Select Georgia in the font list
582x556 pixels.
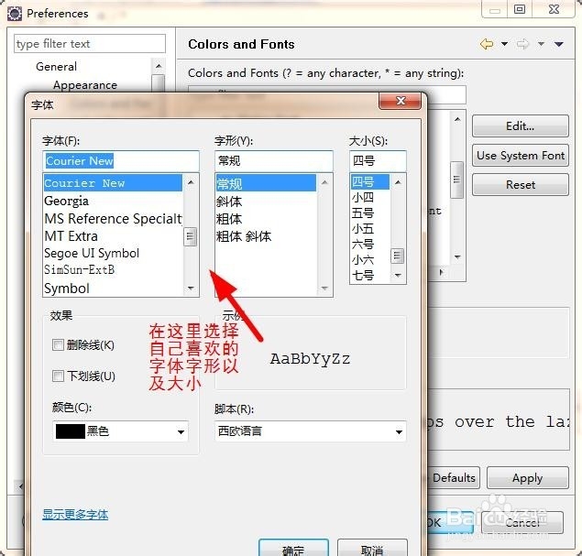point(113,201)
